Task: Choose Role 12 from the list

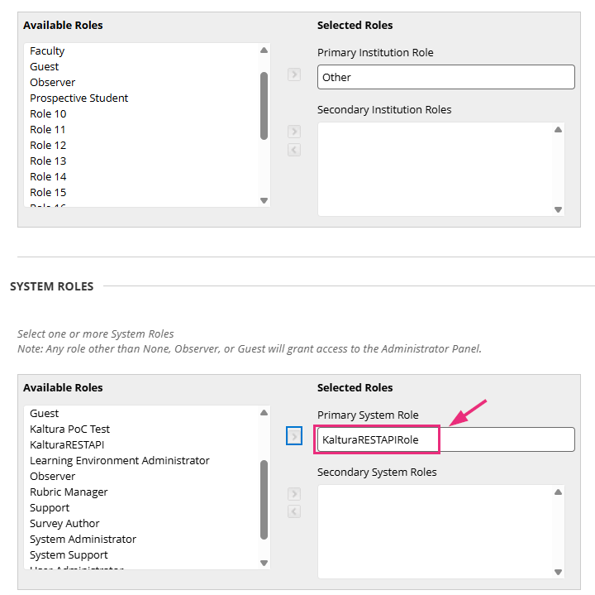Action: tap(48, 146)
